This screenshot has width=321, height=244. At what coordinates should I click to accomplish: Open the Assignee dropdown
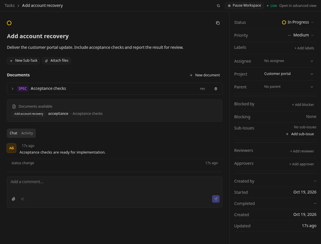point(289,61)
